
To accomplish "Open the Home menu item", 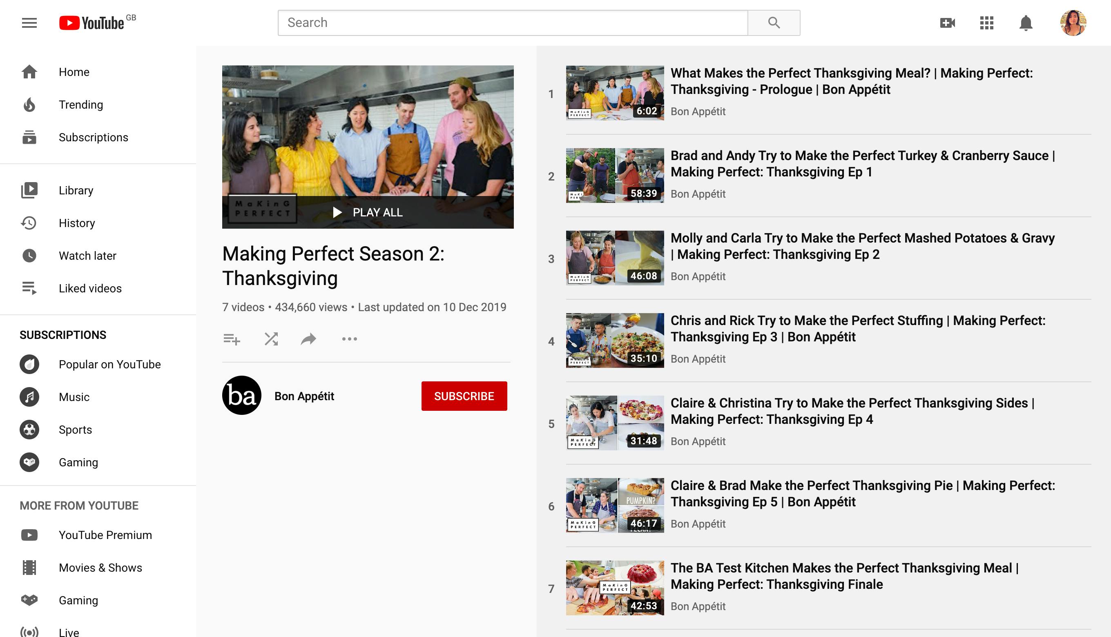I will (x=98, y=72).
